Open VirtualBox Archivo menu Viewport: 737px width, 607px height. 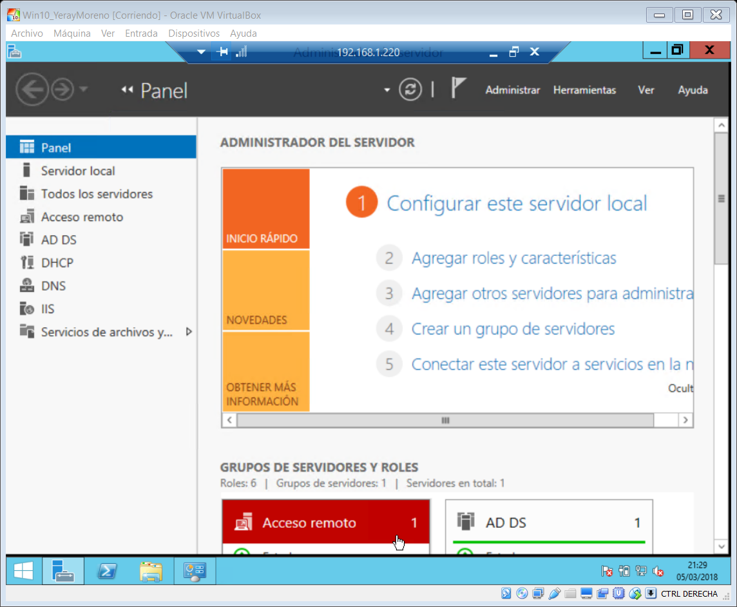click(27, 34)
